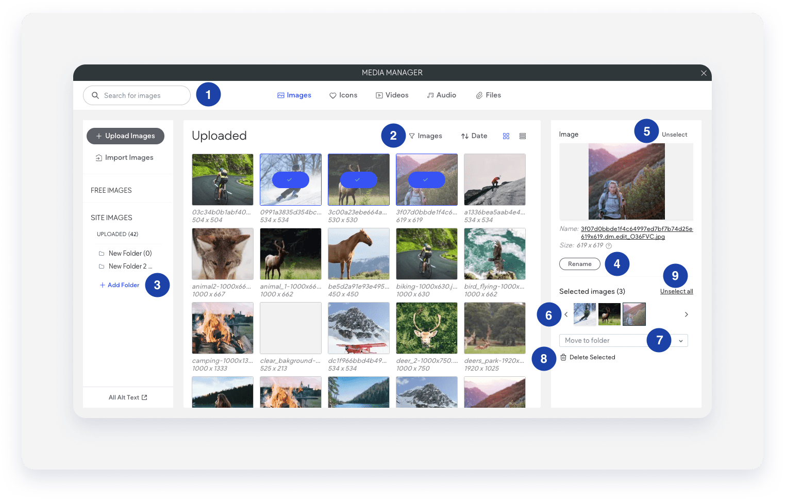Click the Upload Images button

click(125, 136)
